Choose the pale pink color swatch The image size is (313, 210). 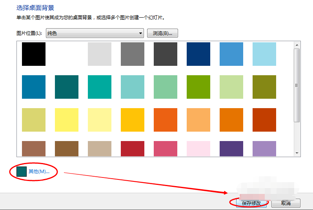pos(198,149)
